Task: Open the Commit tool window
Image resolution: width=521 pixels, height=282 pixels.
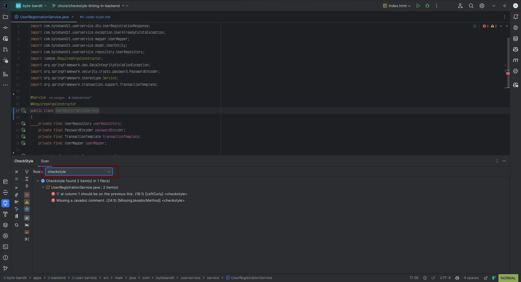Action: pyautogui.click(x=5, y=28)
